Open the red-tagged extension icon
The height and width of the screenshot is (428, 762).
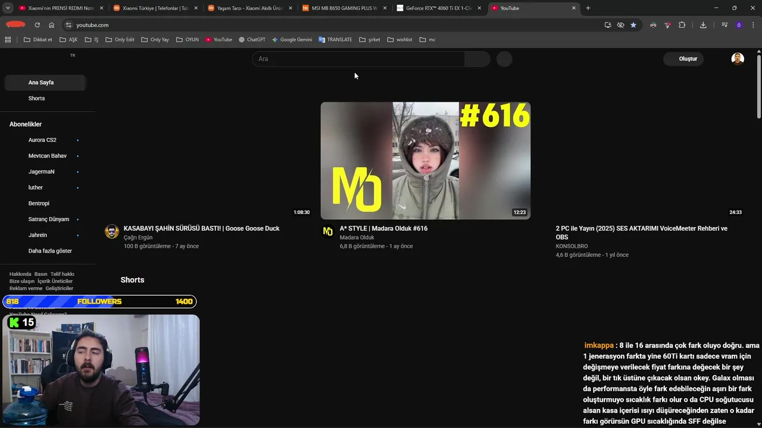click(667, 25)
